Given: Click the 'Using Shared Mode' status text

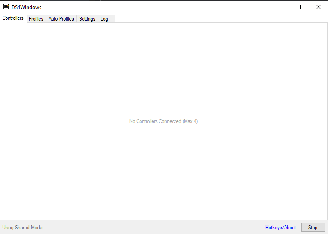Looking at the screenshot, I should [22, 228].
